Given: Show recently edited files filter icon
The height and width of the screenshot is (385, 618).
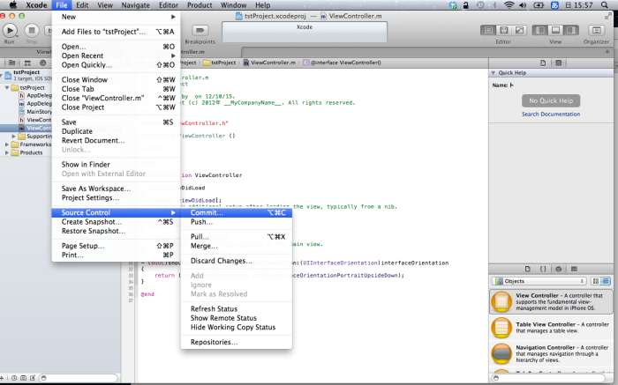Looking at the screenshot, I should pos(14,378).
